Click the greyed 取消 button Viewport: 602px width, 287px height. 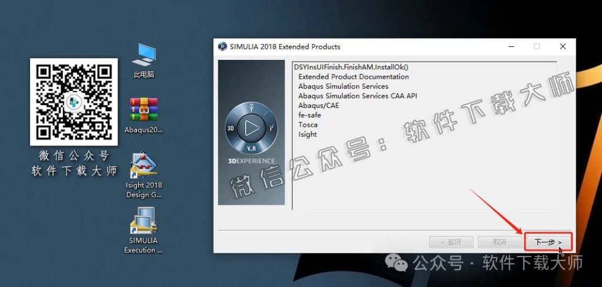click(x=500, y=242)
